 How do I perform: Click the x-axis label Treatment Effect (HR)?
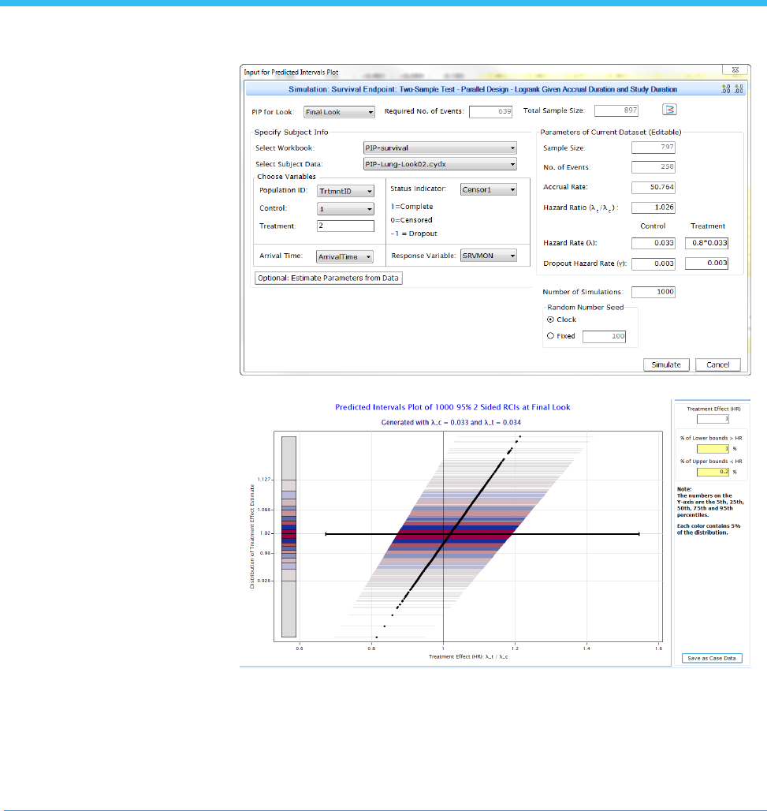coord(468,656)
